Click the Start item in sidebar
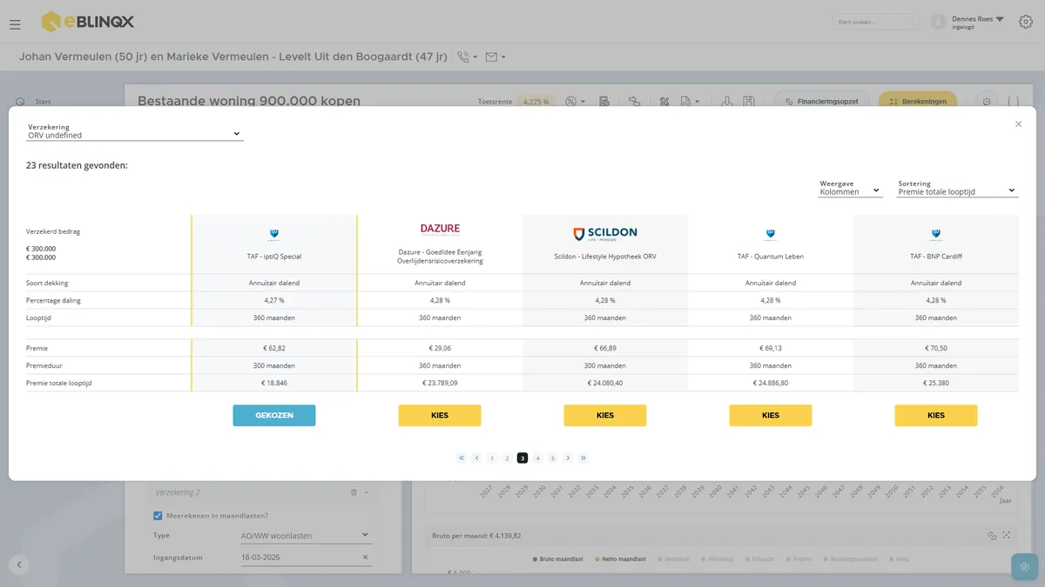Screen dimensions: 1045x587 click(x=35, y=102)
